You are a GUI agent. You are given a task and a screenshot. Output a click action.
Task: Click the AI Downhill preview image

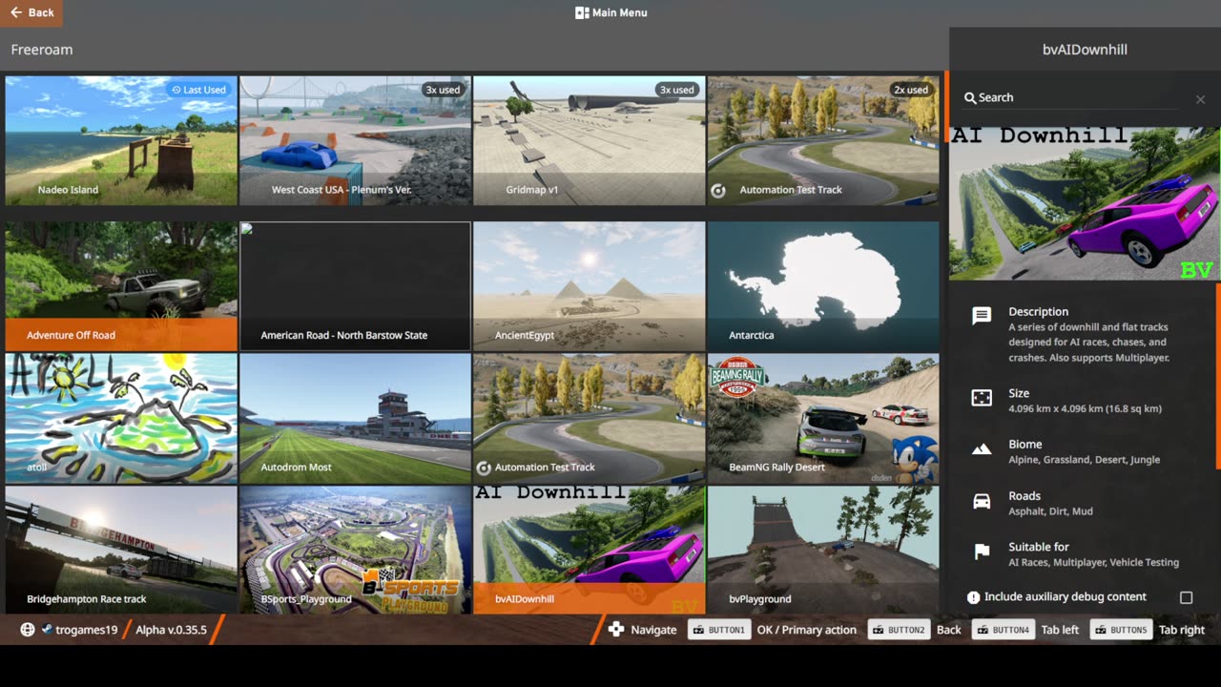(1085, 203)
